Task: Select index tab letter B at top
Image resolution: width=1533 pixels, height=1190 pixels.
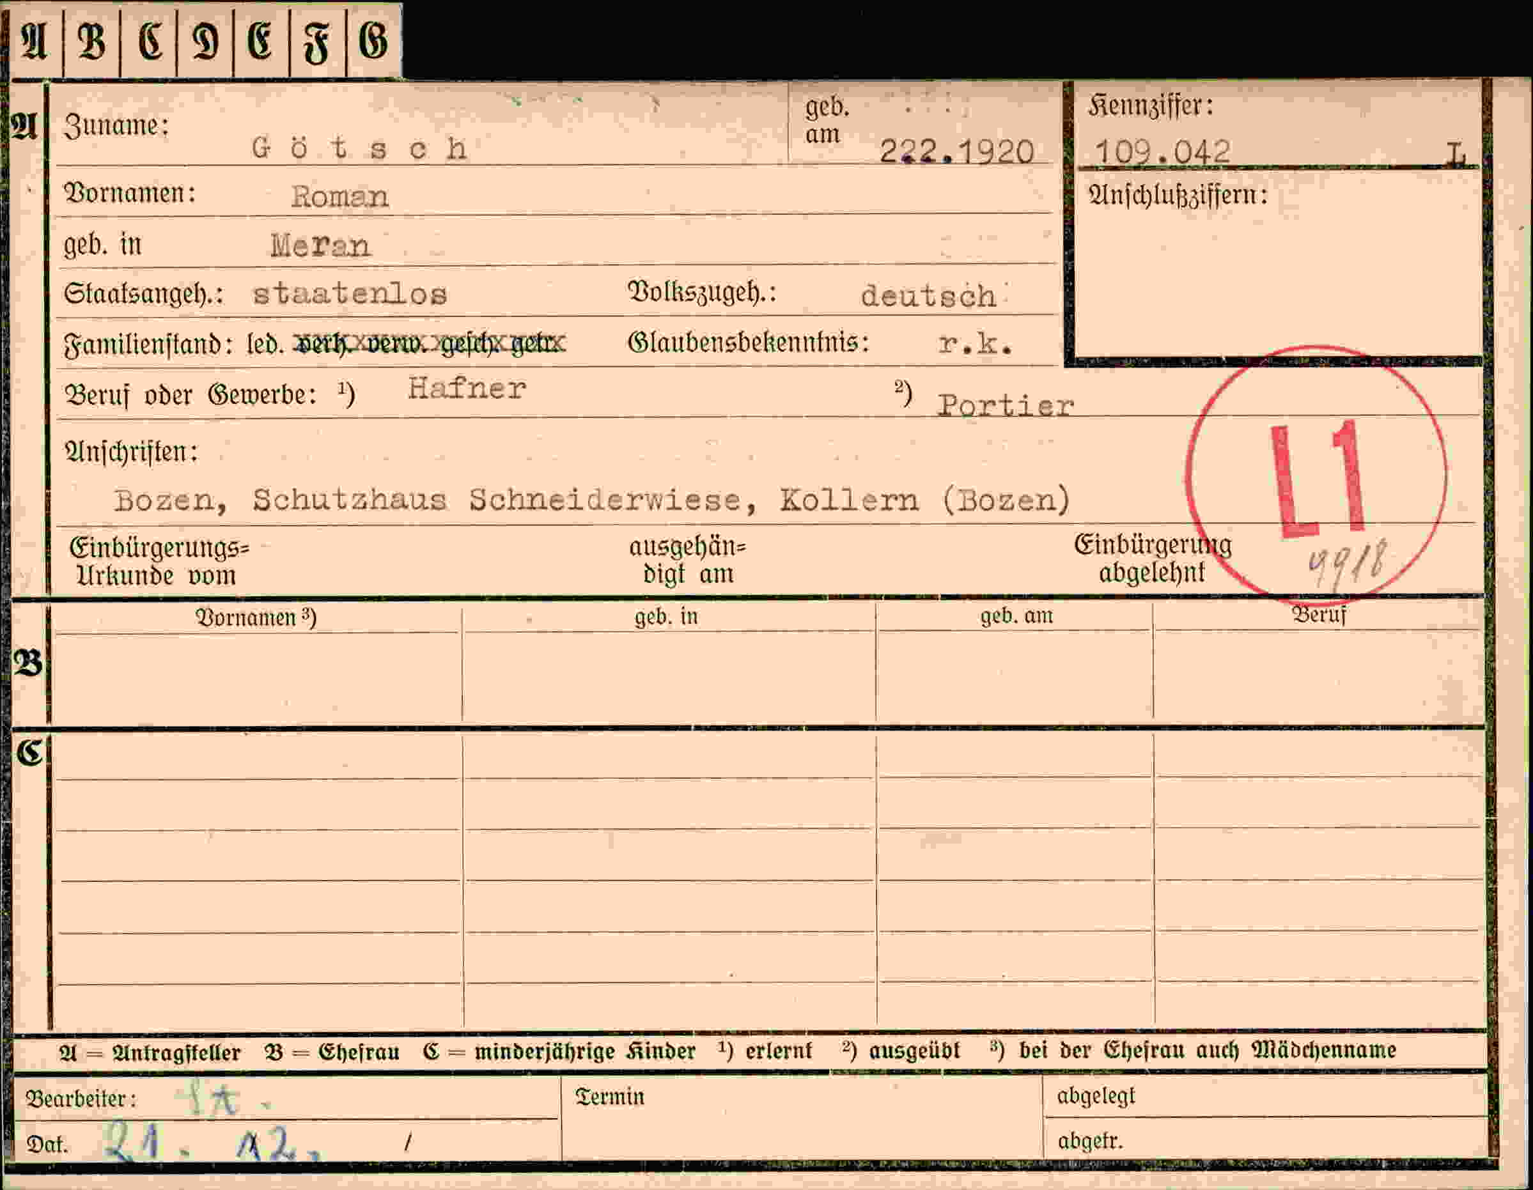Action: 91,42
